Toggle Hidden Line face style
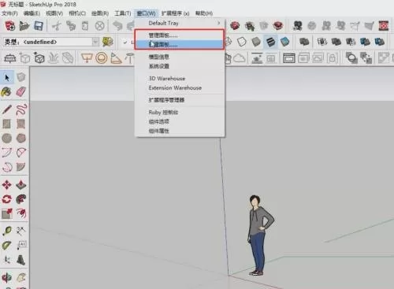 tap(242, 42)
